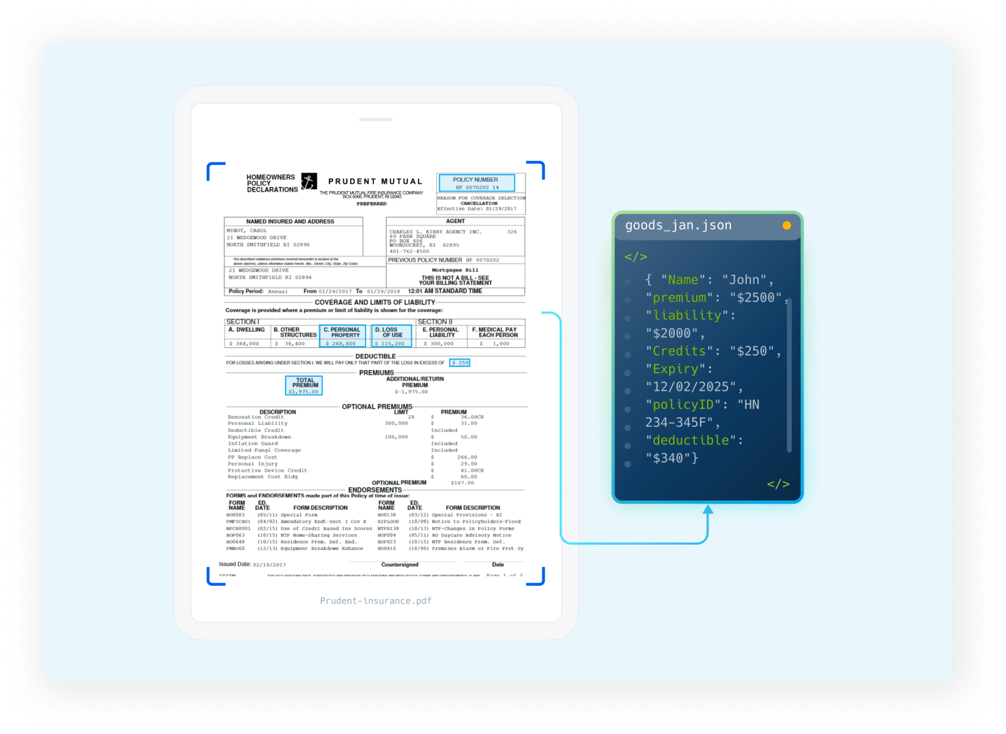Screen dimensions: 1006x734
Task: Click the highlighted $250 deductible value
Action: (460, 363)
